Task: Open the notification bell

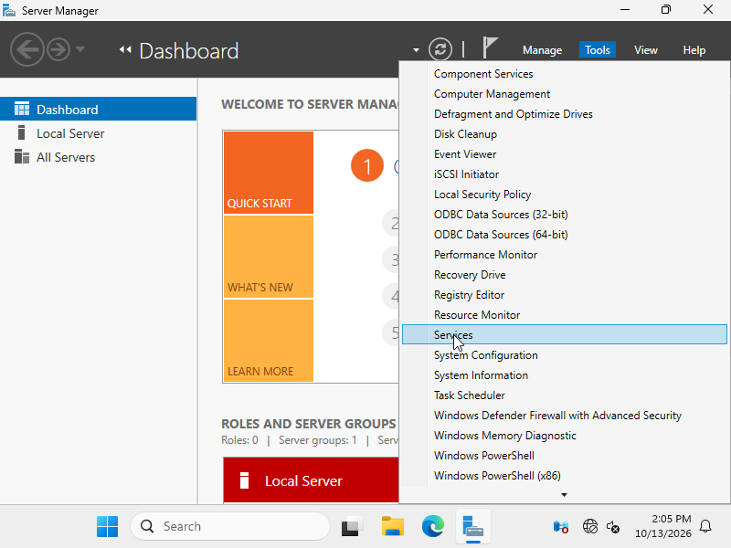Action: (705, 526)
